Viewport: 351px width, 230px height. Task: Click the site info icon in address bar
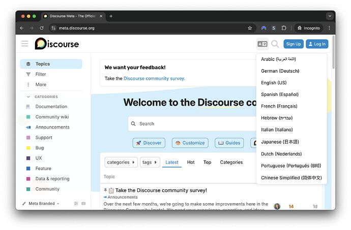53,28
